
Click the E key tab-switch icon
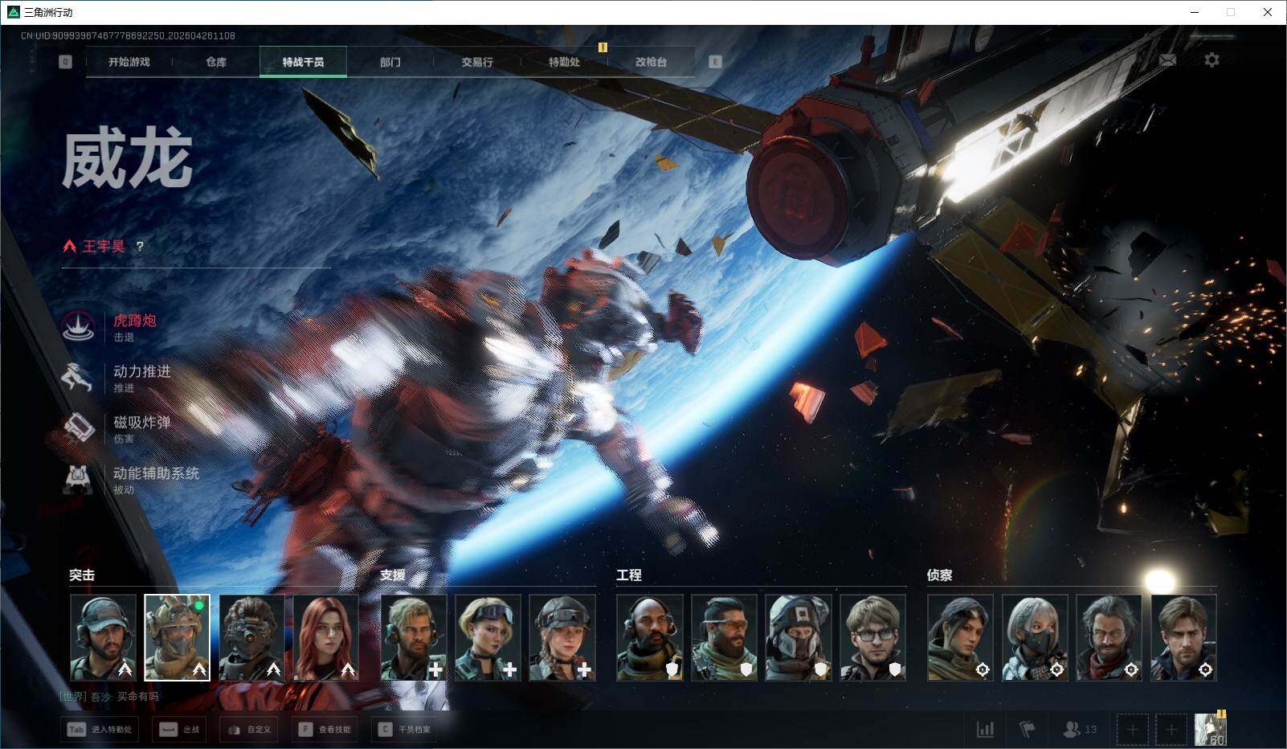[x=715, y=62]
